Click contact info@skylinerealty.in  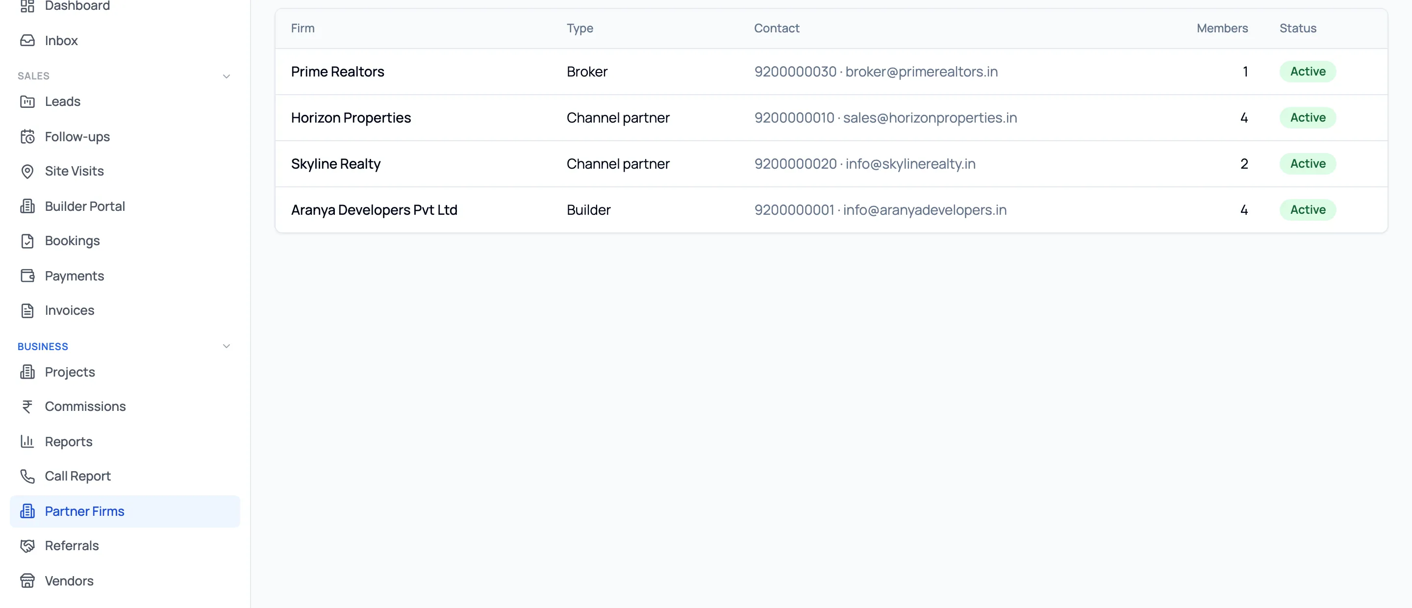pyautogui.click(x=910, y=163)
